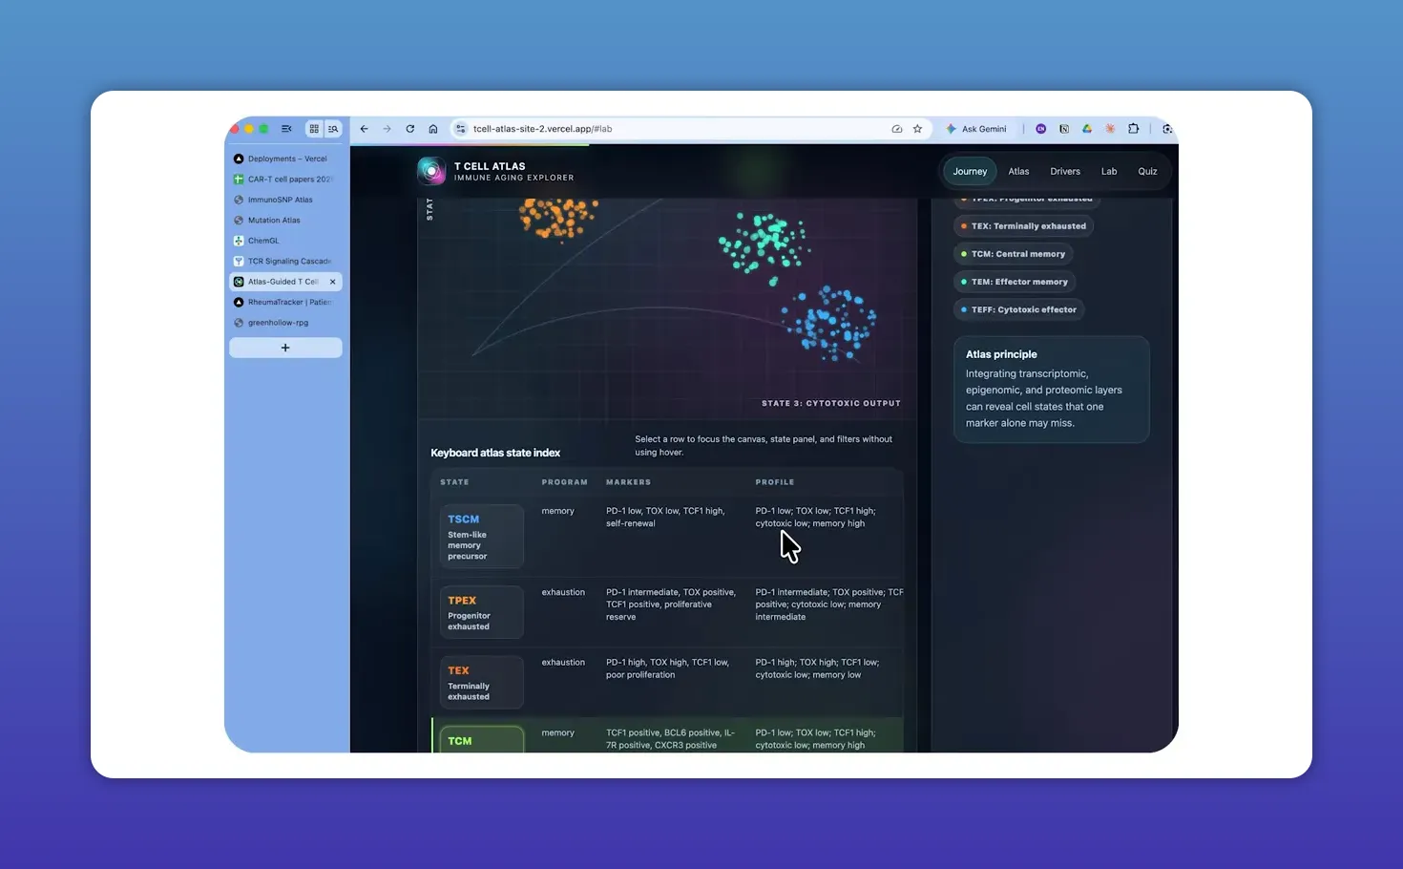Open the Notion extension icon

point(1064,129)
